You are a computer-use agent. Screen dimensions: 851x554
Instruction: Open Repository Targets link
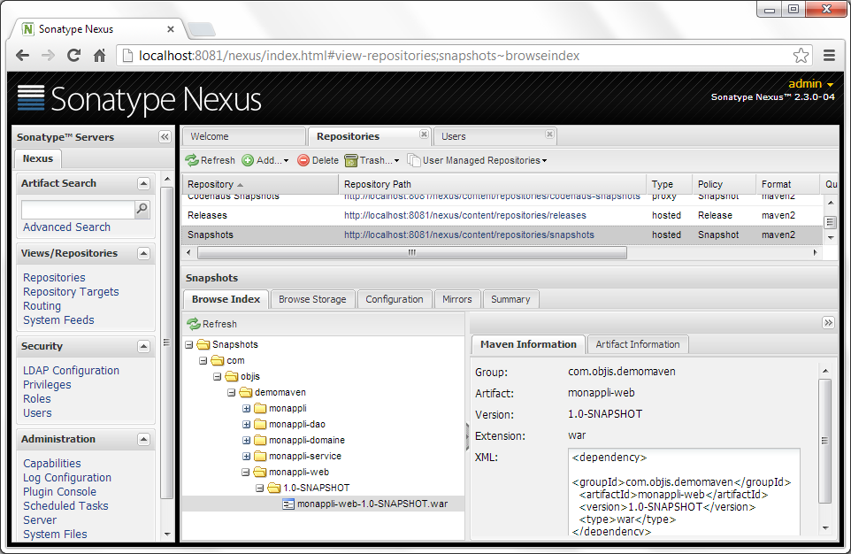(x=71, y=292)
